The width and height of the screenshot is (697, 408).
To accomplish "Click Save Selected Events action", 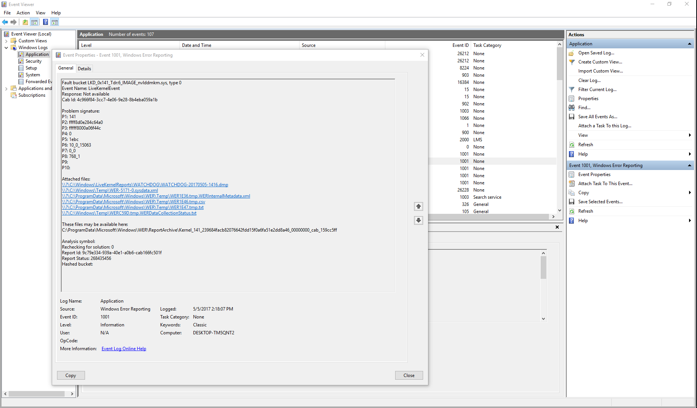I will click(600, 202).
